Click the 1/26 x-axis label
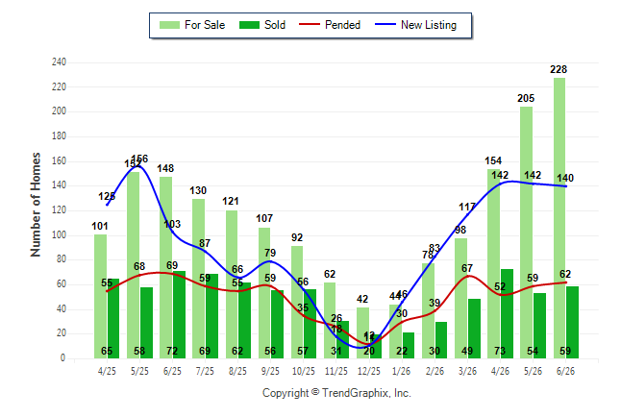This screenshot has width=621, height=417. [402, 371]
